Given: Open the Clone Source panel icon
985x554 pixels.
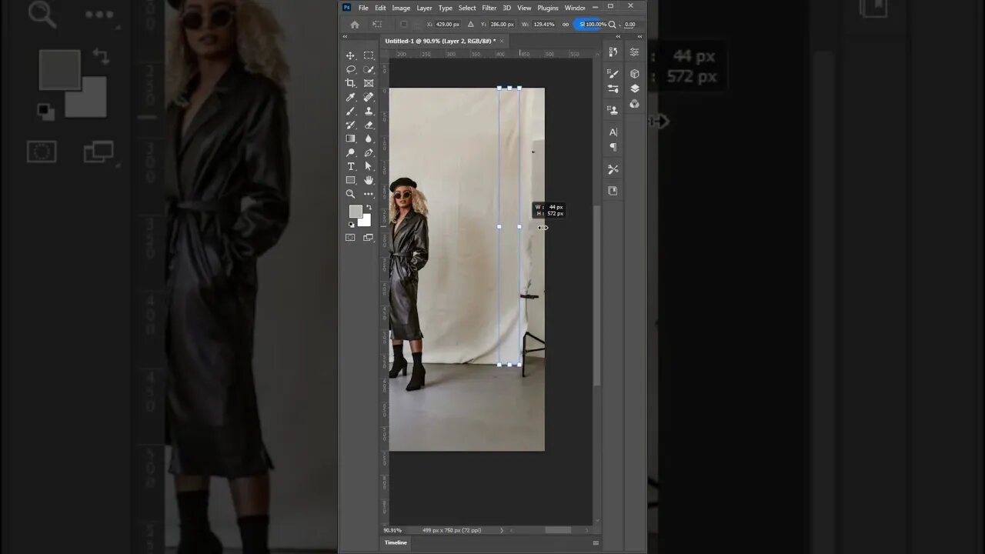Looking at the screenshot, I should [613, 110].
